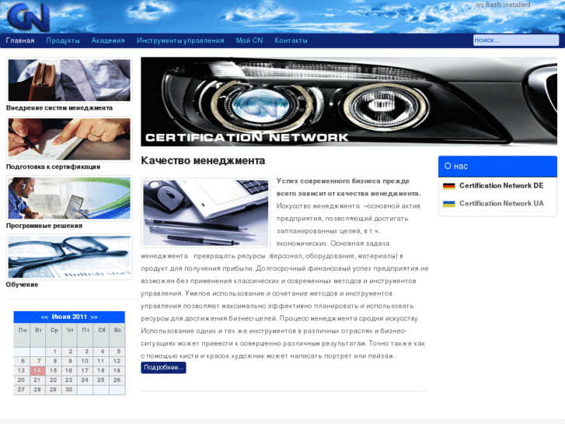This screenshot has width=565, height=424.
Task: Click the поиск search field
Action: [515, 40]
